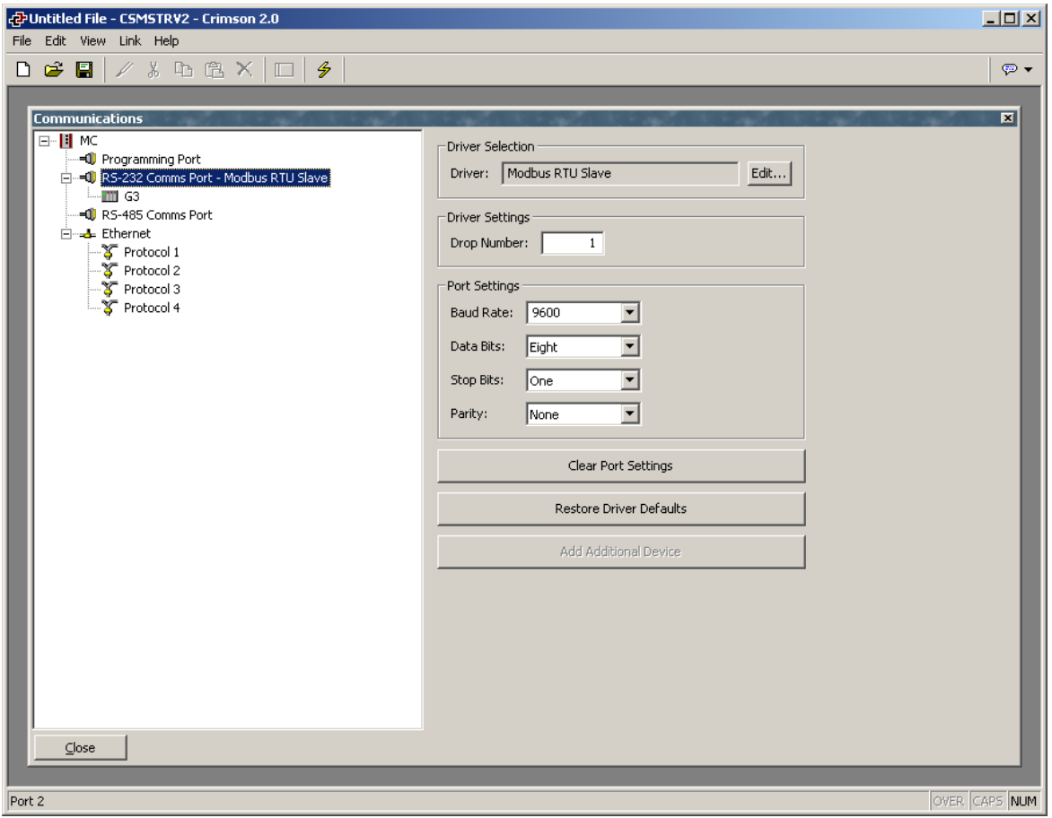Click the G3 device icon
Screen dimensions: 1052x818
pyautogui.click(x=110, y=196)
